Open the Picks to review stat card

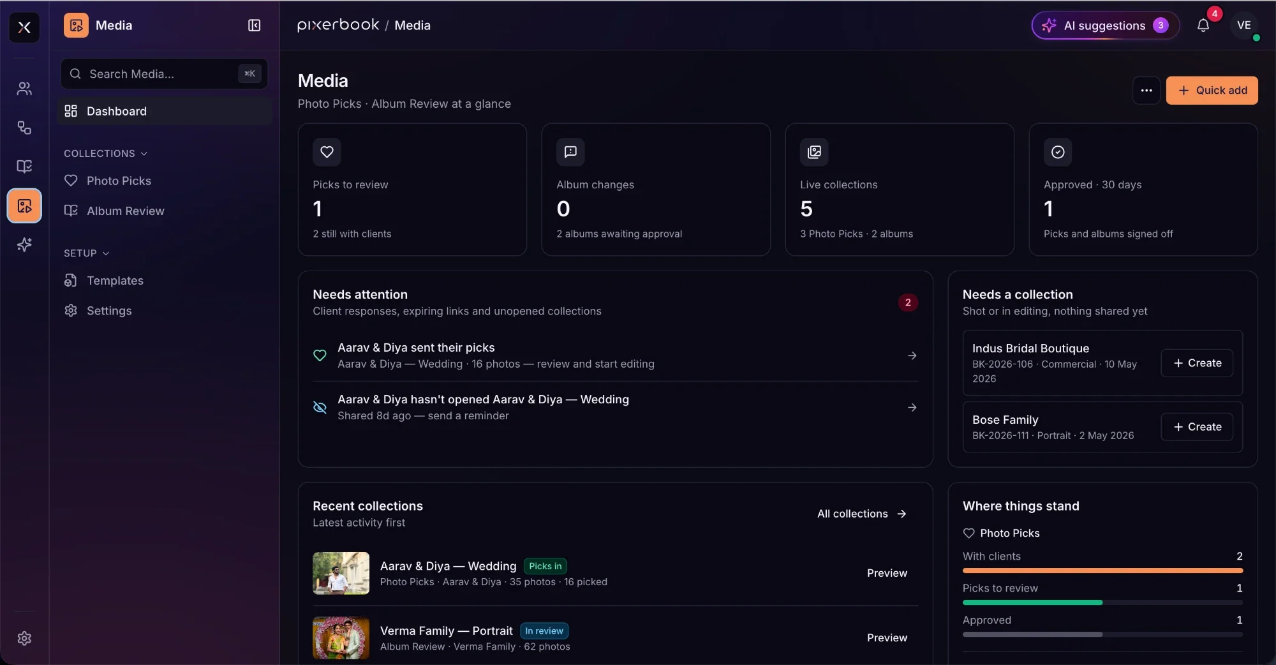pyautogui.click(x=412, y=190)
